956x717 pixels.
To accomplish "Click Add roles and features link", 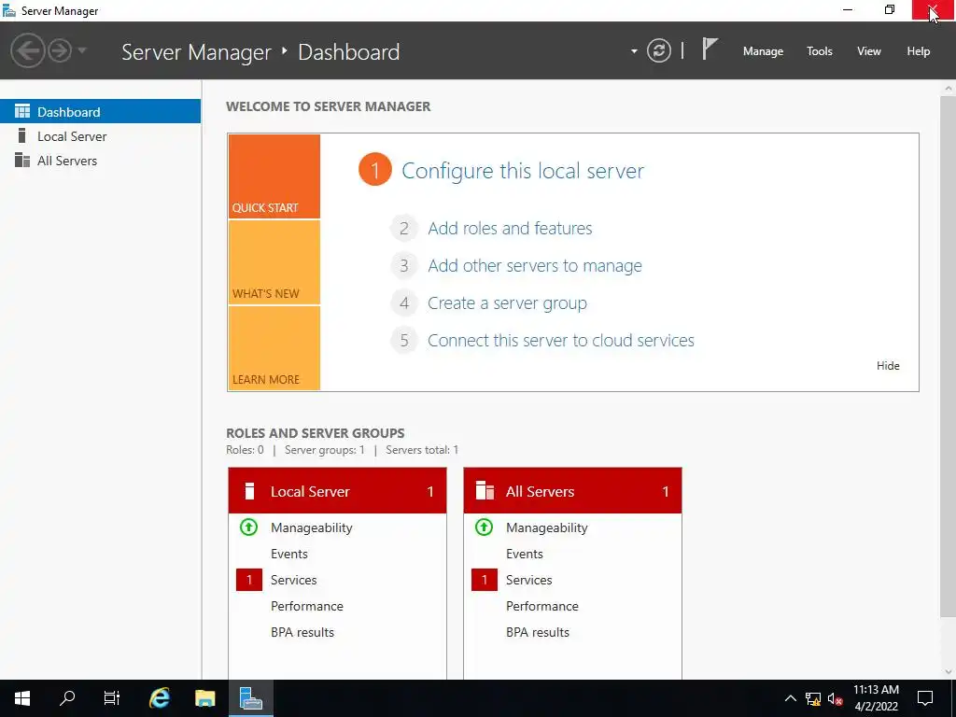I will pyautogui.click(x=510, y=228).
